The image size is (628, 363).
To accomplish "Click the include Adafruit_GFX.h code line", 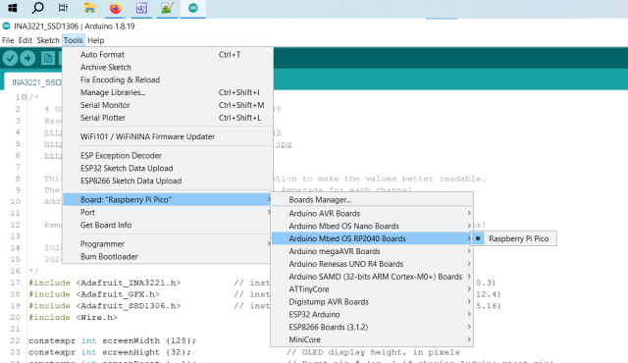I will (x=94, y=294).
